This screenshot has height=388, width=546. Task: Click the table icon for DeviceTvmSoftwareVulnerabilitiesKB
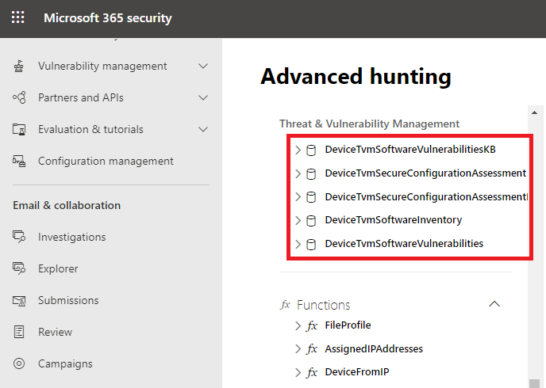[x=311, y=150]
